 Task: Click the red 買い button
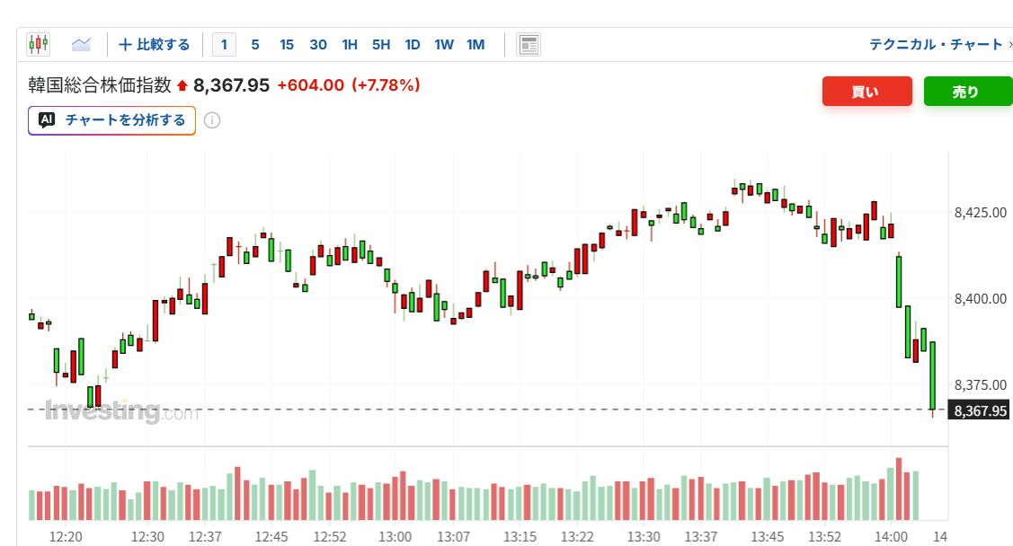coord(867,91)
